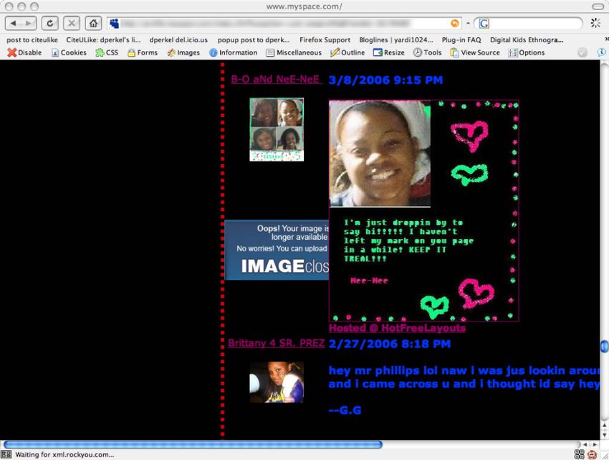Image resolution: width=609 pixels, height=460 pixels.
Task: Click the pink 'Nee-Nee' signature text
Action: coord(369,281)
